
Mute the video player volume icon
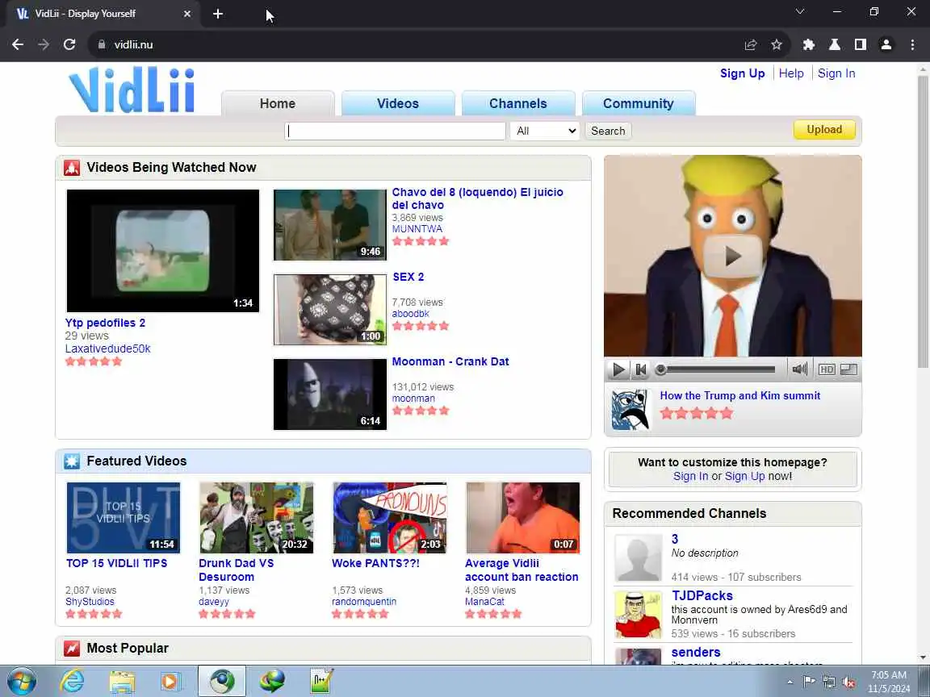tap(799, 369)
